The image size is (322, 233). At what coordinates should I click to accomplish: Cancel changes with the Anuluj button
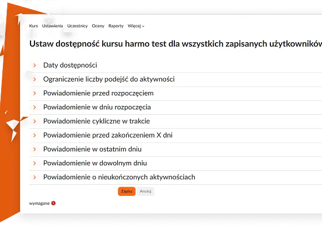point(145,191)
